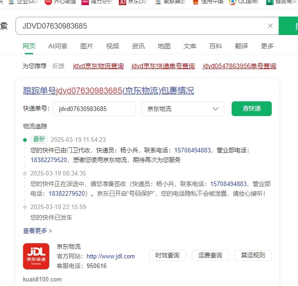The image size is (298, 286).
Task: Click the 快递单号 input field
Action: pyautogui.click(x=94, y=109)
